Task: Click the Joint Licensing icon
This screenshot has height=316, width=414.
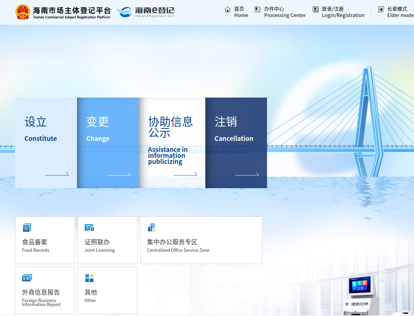Action: click(x=89, y=228)
